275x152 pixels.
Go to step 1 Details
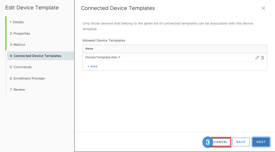17,22
